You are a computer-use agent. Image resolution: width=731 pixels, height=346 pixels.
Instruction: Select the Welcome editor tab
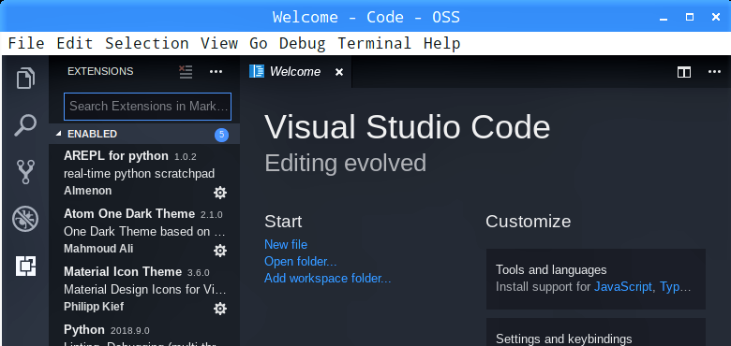pos(295,72)
